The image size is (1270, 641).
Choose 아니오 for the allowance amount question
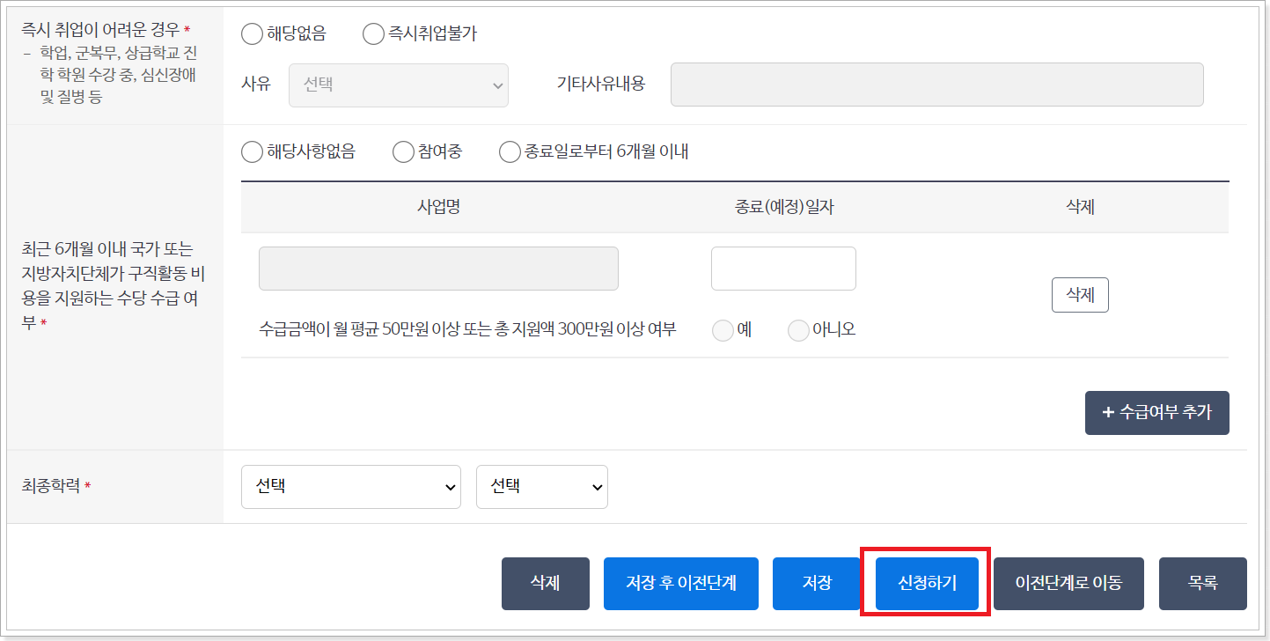tap(798, 329)
